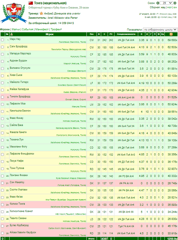This screenshot has width=178, height=240.
Task: Open indicators dropdown 'по отборочному циклу'
Action: tap(160, 29)
